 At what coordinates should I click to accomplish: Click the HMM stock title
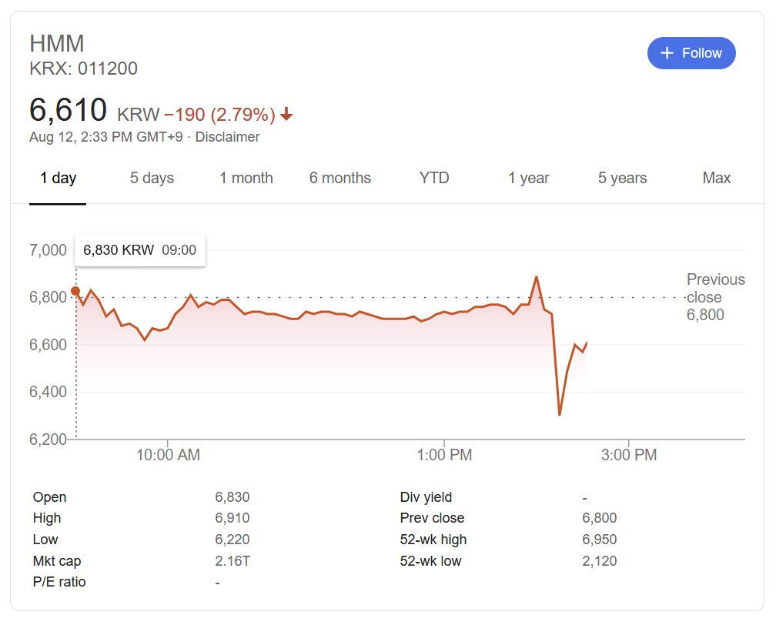57,43
